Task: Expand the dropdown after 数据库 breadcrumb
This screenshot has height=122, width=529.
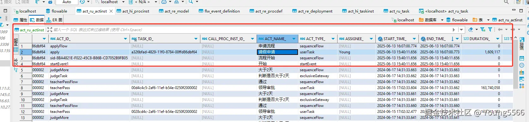Action: pyautogui.click(x=442, y=20)
